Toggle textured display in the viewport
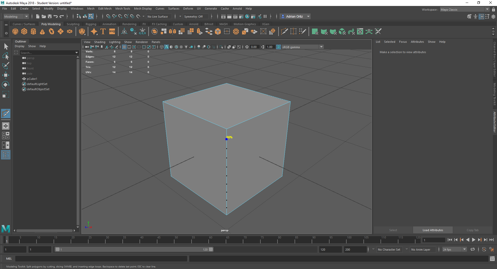 (181, 47)
